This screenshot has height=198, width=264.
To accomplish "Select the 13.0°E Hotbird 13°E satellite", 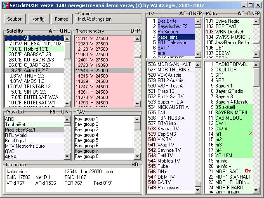I will pos(35,49).
